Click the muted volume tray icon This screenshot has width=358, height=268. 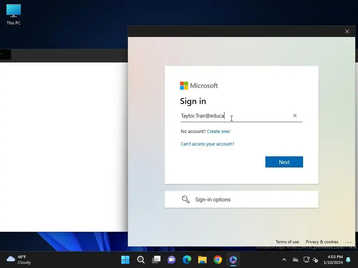315,260
